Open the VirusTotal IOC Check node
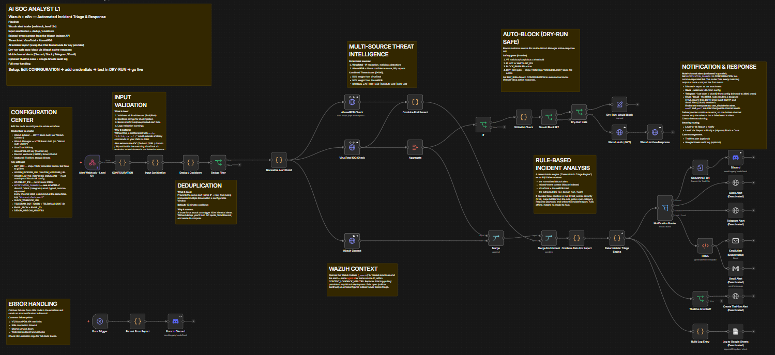The height and width of the screenshot is (355, 775). [x=352, y=147]
